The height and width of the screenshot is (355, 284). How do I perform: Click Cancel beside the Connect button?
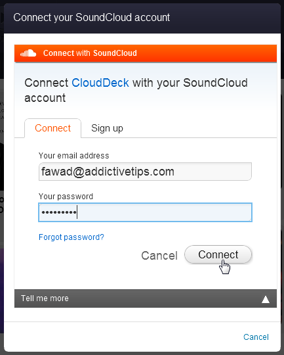point(159,256)
